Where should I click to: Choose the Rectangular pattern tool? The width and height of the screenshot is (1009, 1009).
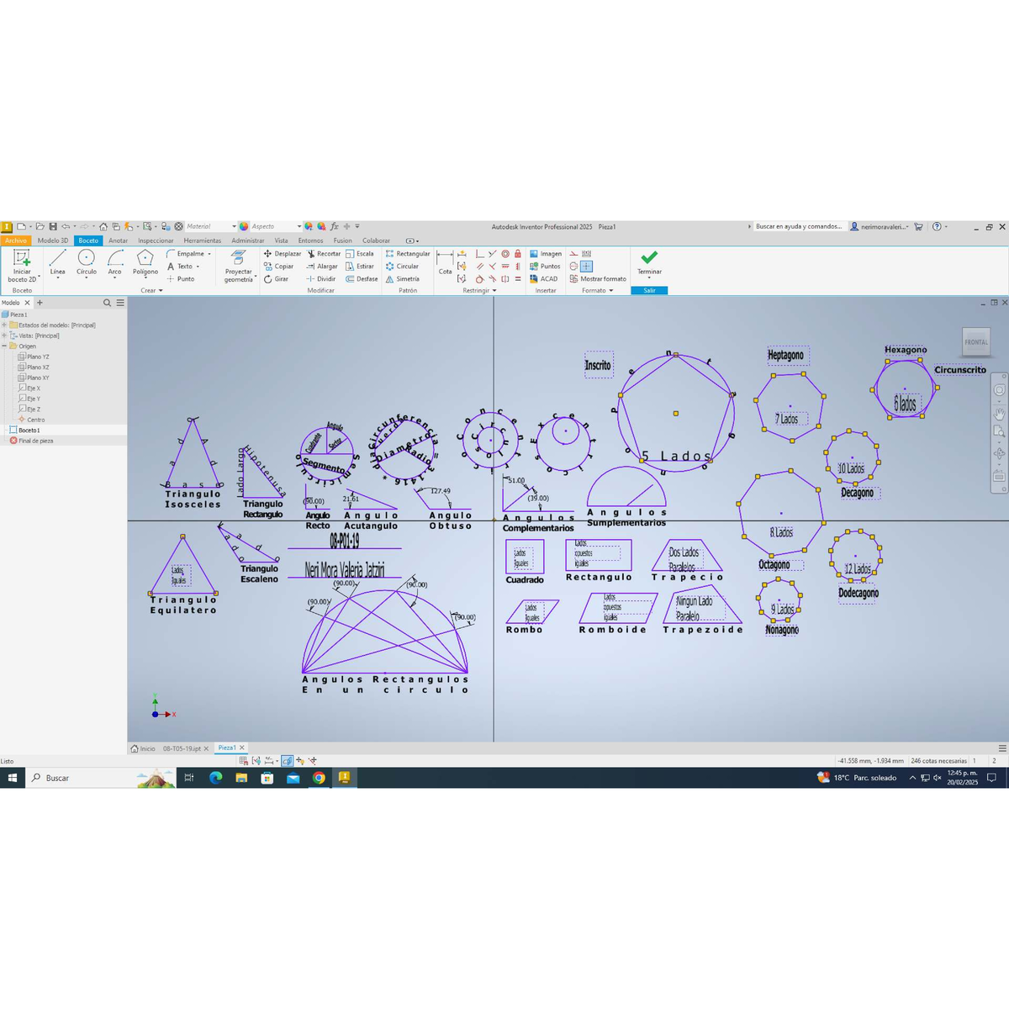coord(408,254)
